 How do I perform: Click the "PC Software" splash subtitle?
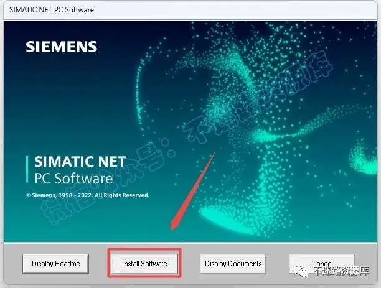73,179
